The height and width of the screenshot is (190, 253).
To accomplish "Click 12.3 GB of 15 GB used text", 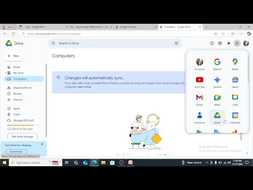I will pos(20,129).
